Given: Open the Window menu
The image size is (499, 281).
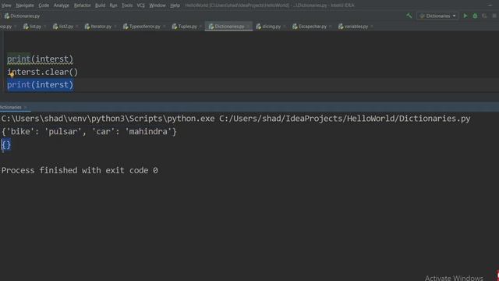Looking at the screenshot, I should point(157,5).
